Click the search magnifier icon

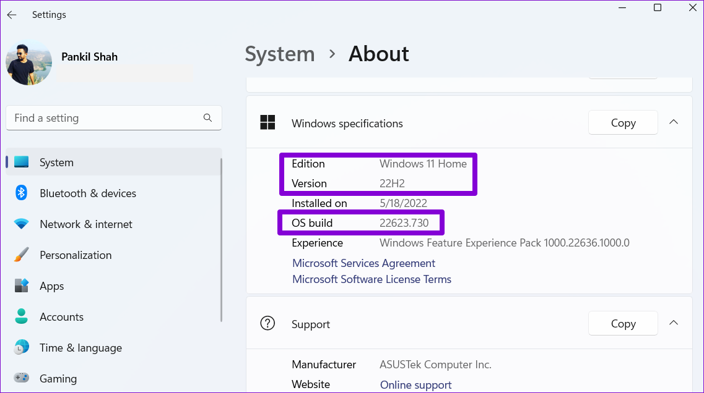(208, 117)
